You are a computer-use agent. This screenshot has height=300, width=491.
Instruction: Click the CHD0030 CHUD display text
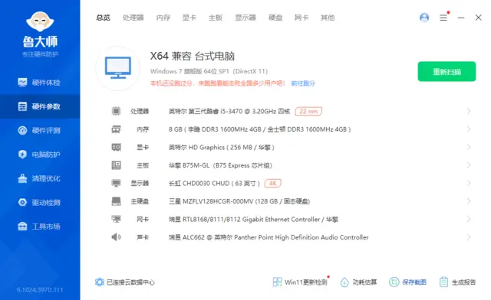[x=215, y=184]
